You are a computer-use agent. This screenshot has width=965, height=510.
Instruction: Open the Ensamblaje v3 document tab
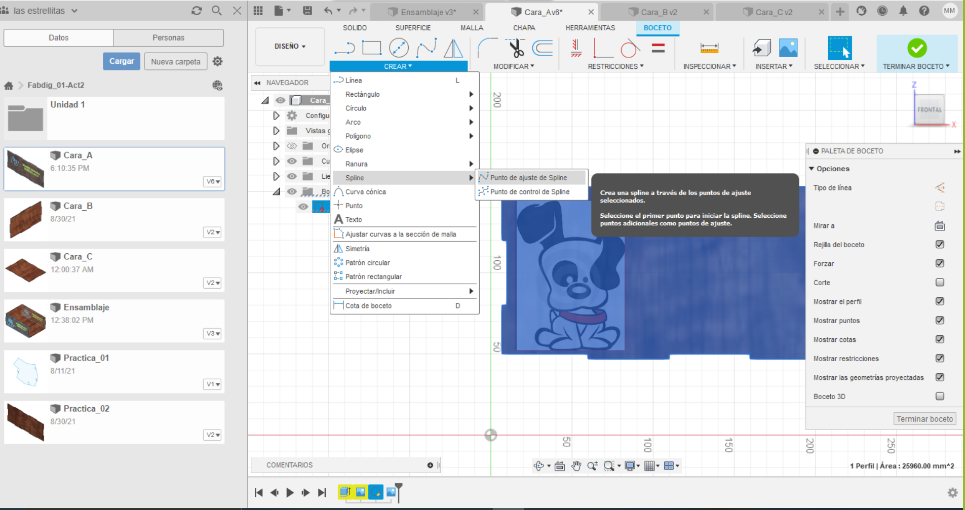(x=428, y=12)
